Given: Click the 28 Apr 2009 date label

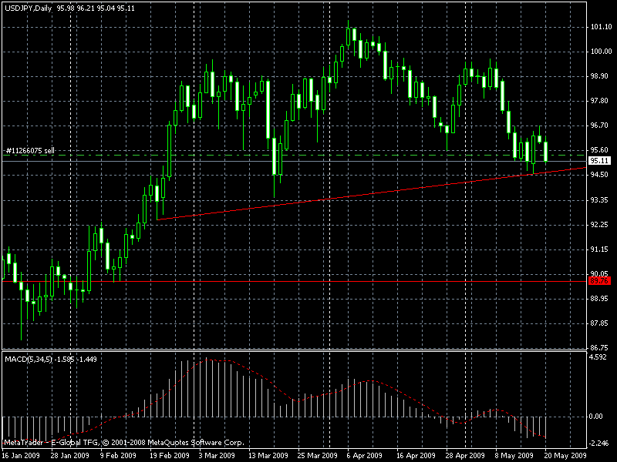Looking at the screenshot, I should [x=465, y=455].
